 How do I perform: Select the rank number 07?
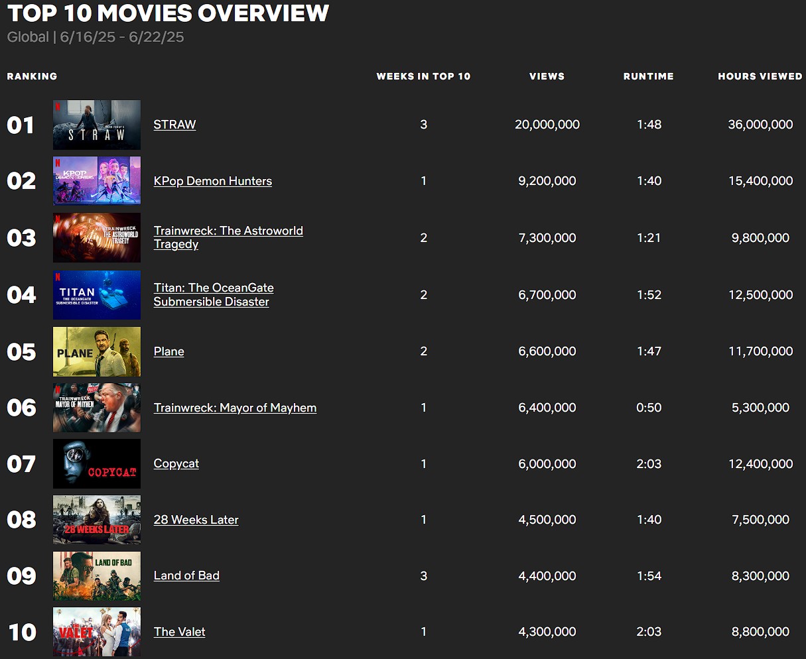21,463
